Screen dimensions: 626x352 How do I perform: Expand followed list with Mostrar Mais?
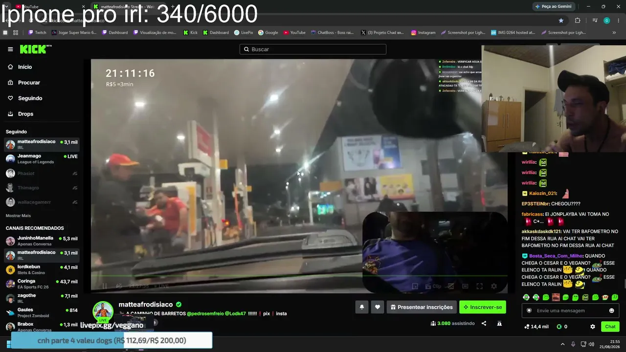[x=18, y=216]
